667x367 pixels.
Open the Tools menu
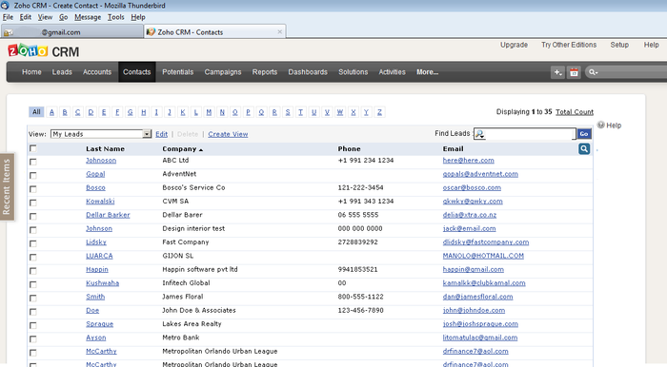115,17
